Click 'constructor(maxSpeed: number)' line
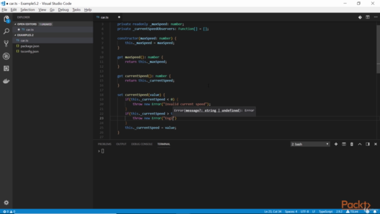 coord(147,38)
